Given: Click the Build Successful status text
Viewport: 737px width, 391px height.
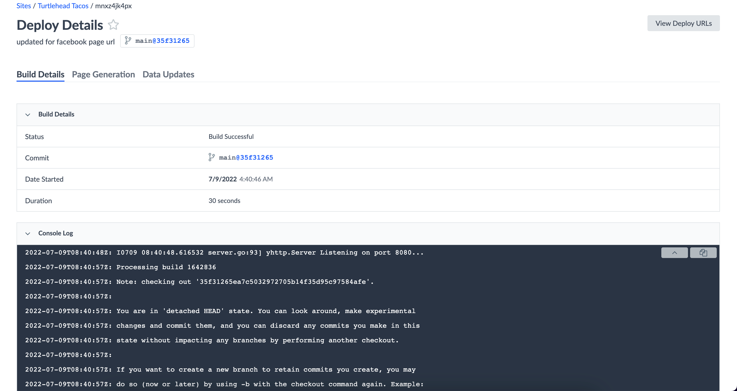Looking at the screenshot, I should point(231,136).
